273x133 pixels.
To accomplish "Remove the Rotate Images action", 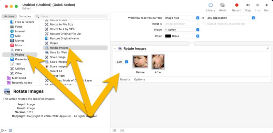I will click(268, 48).
